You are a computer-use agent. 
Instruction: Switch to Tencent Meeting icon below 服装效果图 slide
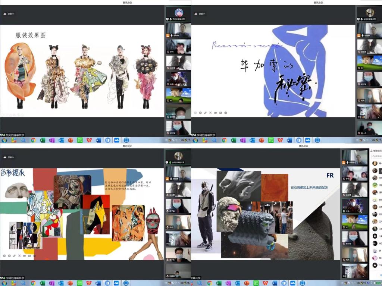tap(117, 140)
